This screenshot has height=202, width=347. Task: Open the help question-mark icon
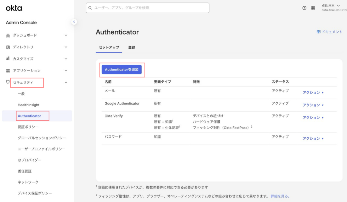304,8
